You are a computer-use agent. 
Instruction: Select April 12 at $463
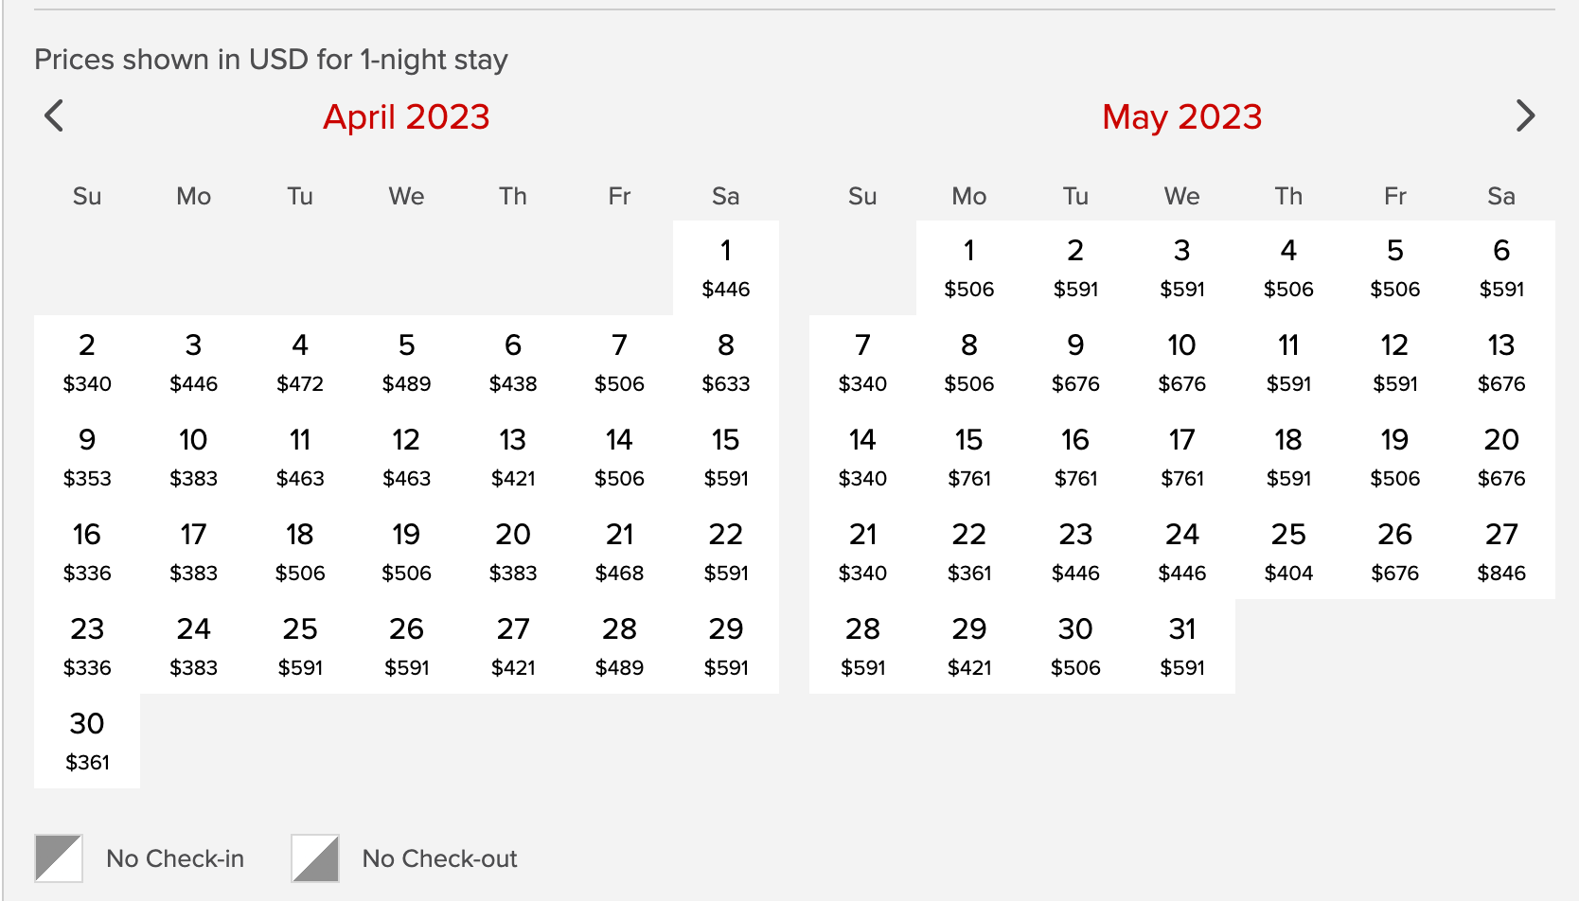pos(406,457)
